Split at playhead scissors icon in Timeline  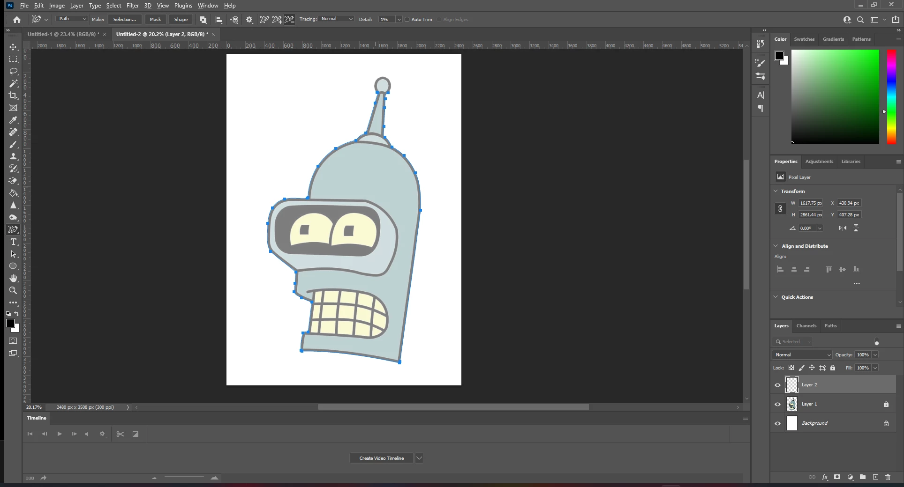tap(121, 434)
